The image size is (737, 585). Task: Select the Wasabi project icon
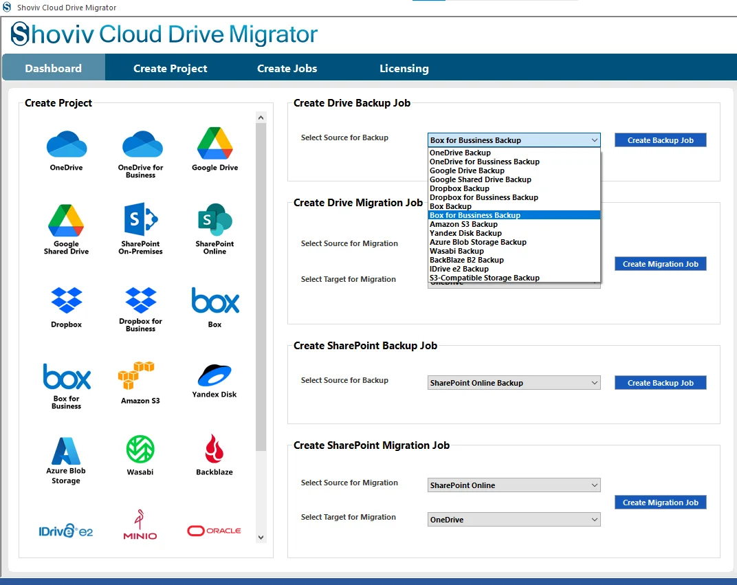140,449
